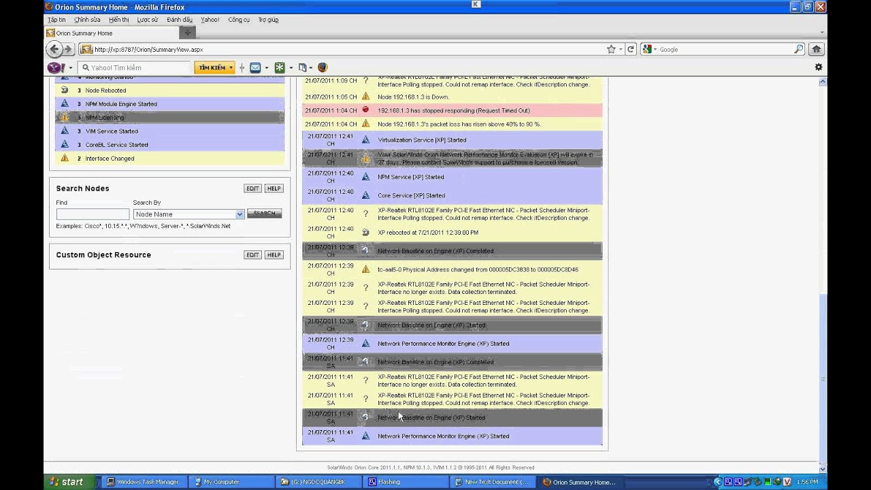Click the Firefox globe icon in Yahoo toolbar
Screen dimensions: 871x490
(x=323, y=67)
